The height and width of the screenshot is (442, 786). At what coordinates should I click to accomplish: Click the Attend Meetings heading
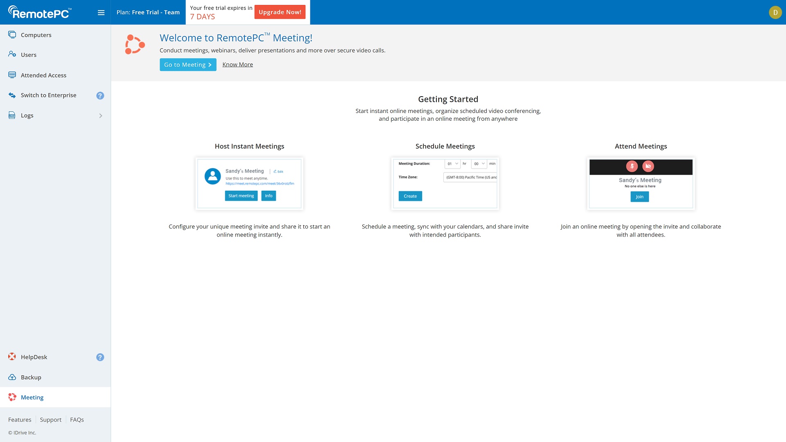point(641,146)
